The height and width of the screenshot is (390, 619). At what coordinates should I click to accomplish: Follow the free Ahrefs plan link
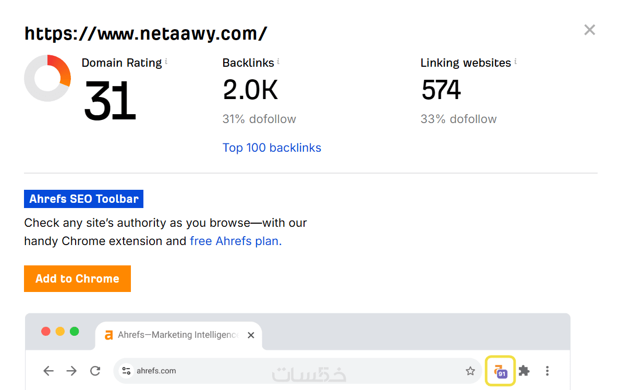pos(236,241)
